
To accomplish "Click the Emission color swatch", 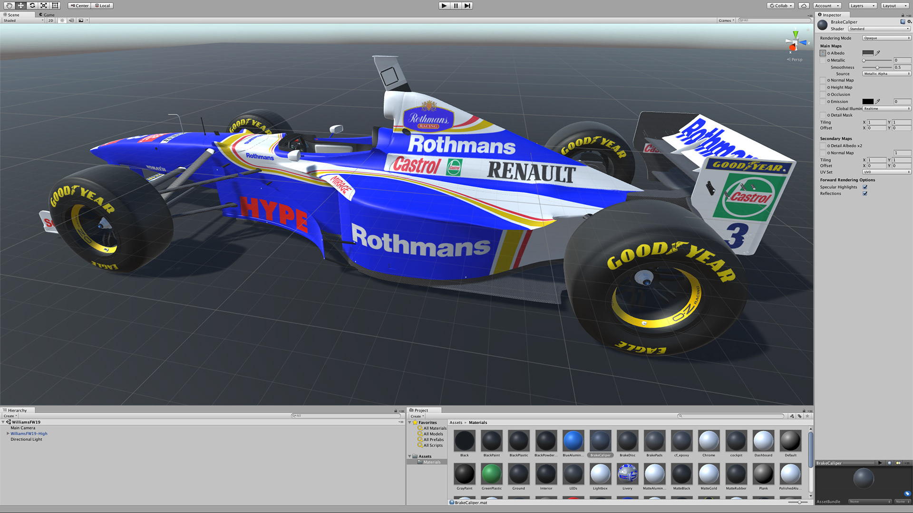I will pos(868,101).
